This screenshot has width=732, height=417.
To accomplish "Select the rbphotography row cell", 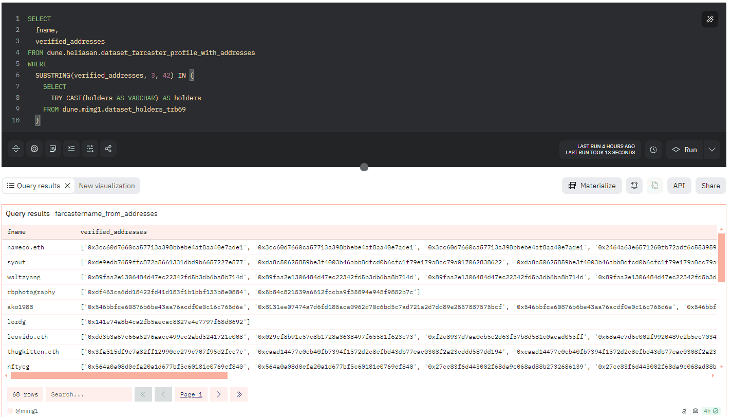I will 31,292.
